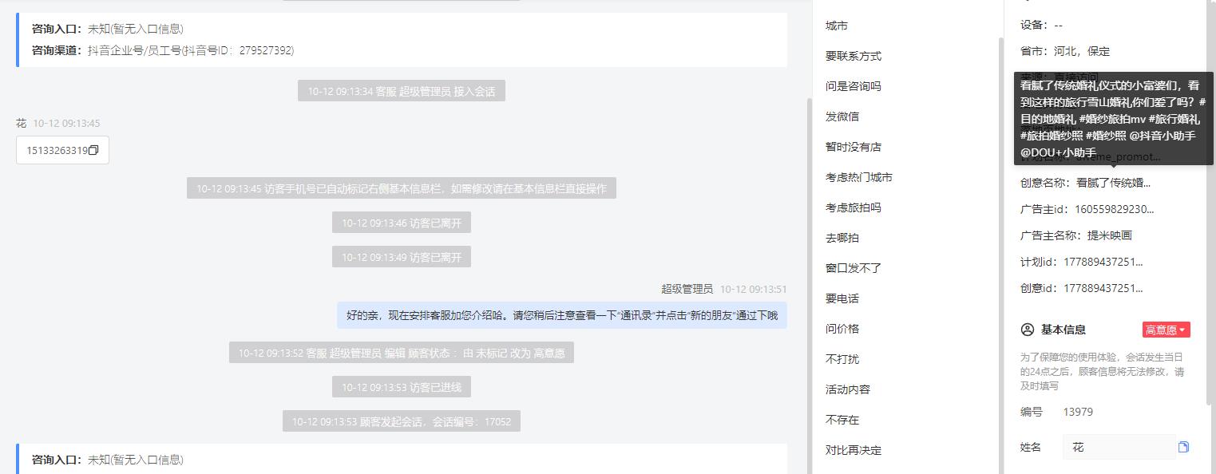Image resolution: width=1216 pixels, height=474 pixels.
Task: Select the 活动内容 quick reply
Action: 848,389
